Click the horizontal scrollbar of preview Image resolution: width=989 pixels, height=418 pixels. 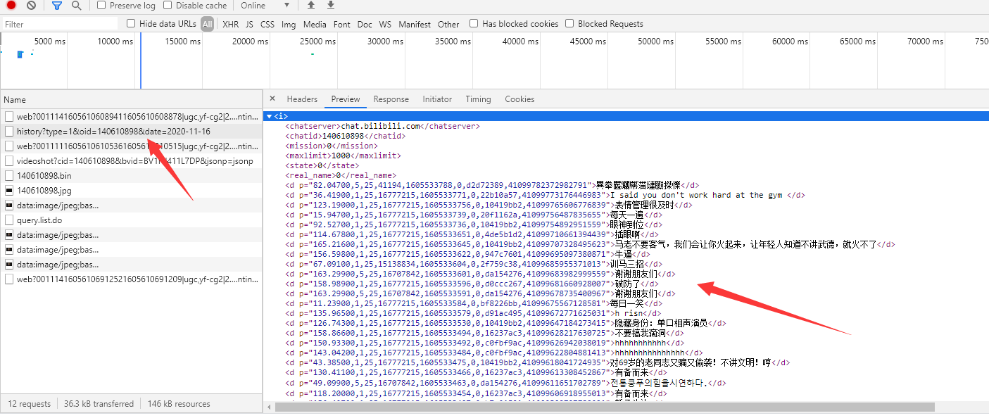[x=605, y=407]
